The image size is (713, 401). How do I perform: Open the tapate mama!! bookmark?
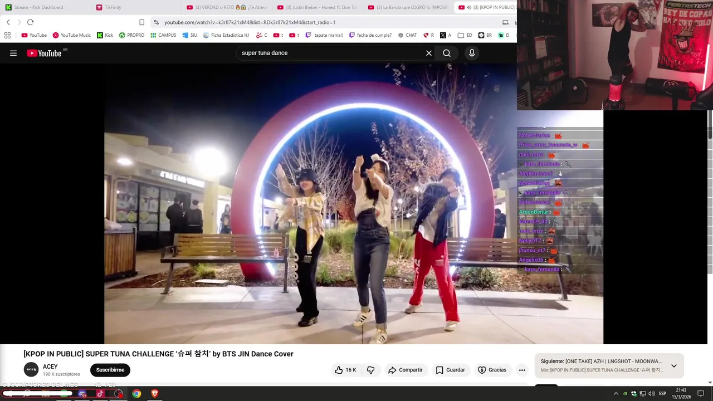324,35
